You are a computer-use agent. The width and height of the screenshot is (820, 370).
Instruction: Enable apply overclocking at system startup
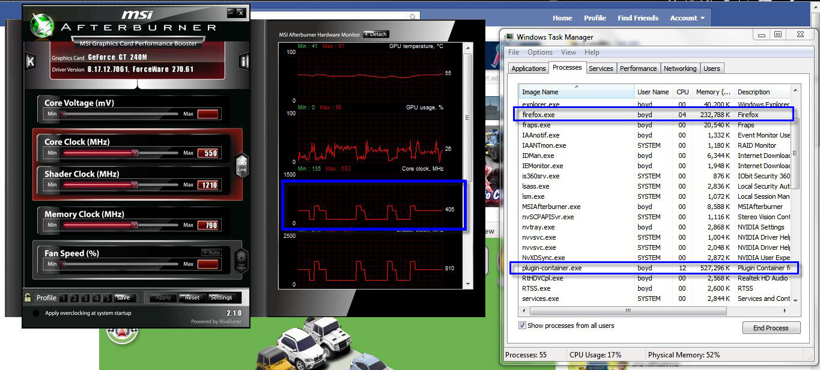pyautogui.click(x=36, y=313)
